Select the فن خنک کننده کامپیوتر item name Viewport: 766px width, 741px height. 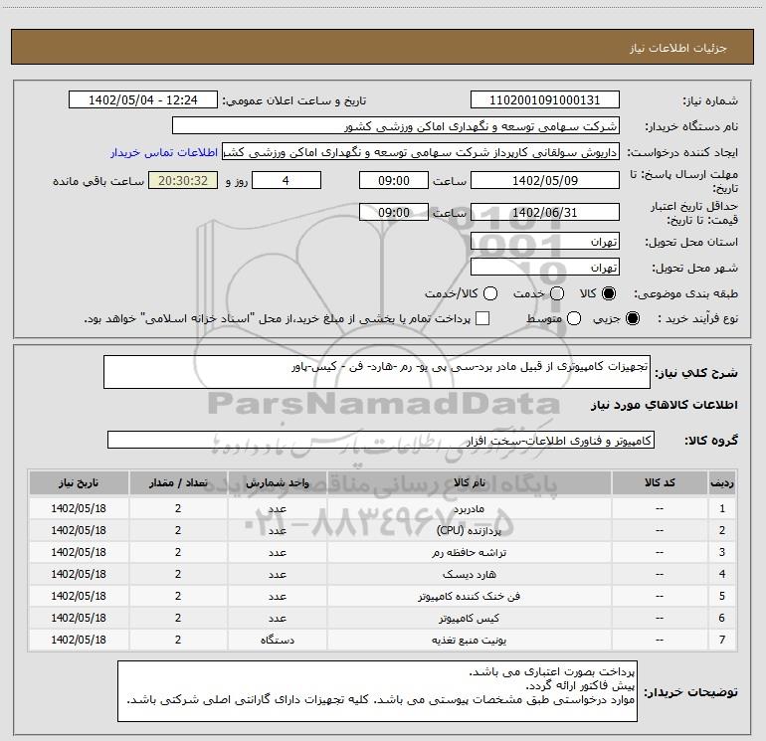point(469,597)
